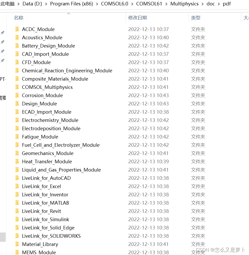Select the CFD_Module folder icon
Image resolution: width=249 pixels, height=255 pixels.
click(17, 63)
